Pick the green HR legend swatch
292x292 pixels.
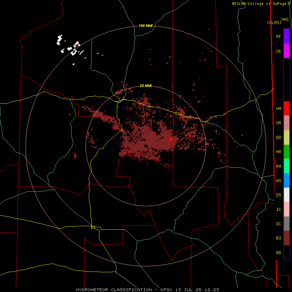286,152
